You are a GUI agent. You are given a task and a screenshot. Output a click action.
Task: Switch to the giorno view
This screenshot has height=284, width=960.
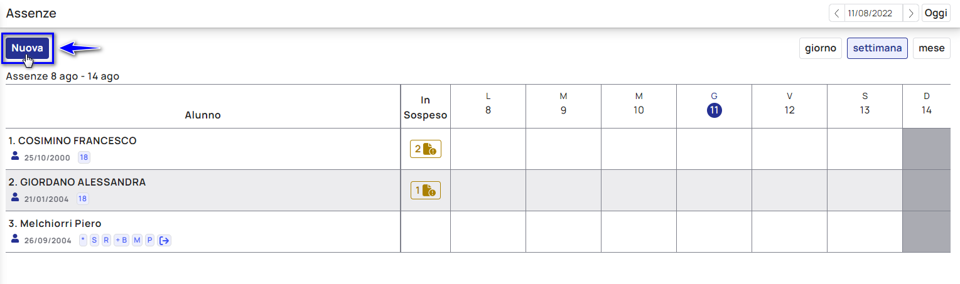click(821, 48)
